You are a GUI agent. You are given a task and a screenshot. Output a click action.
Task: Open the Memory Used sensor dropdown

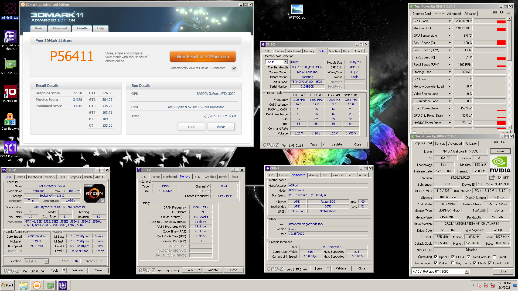tap(449, 72)
